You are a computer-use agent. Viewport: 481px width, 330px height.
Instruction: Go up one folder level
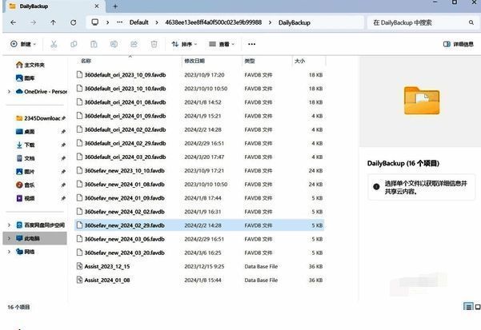click(53, 22)
